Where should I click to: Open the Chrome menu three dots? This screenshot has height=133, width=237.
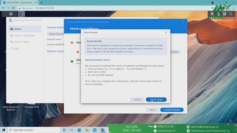pos(234,8)
